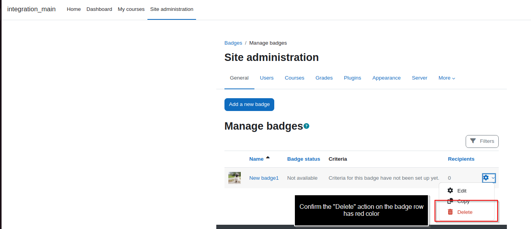
Task: Sort by Recipients column header
Action: coord(461,159)
